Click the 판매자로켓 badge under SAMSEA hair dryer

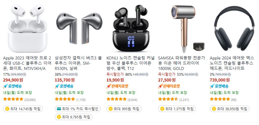[169, 86]
